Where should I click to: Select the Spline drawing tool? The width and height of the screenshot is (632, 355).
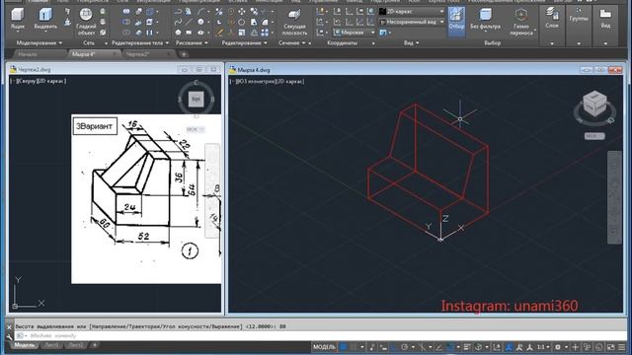(x=178, y=22)
